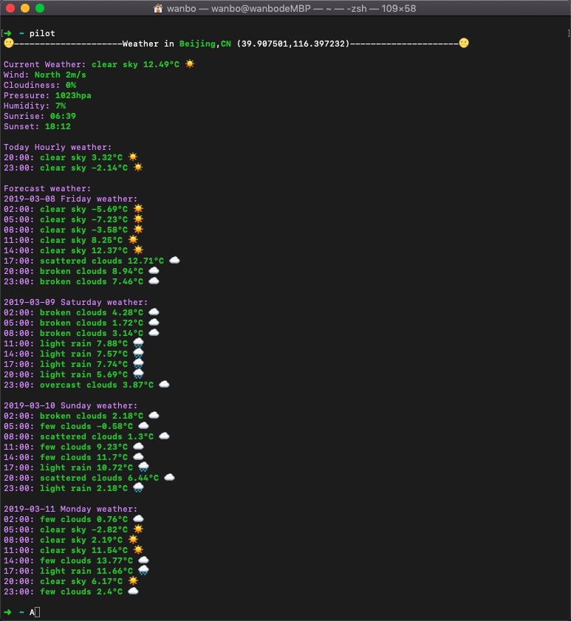Screen dimensions: 571x621
Task: Click the green arrow at the bottom prompt
Action: (x=7, y=612)
